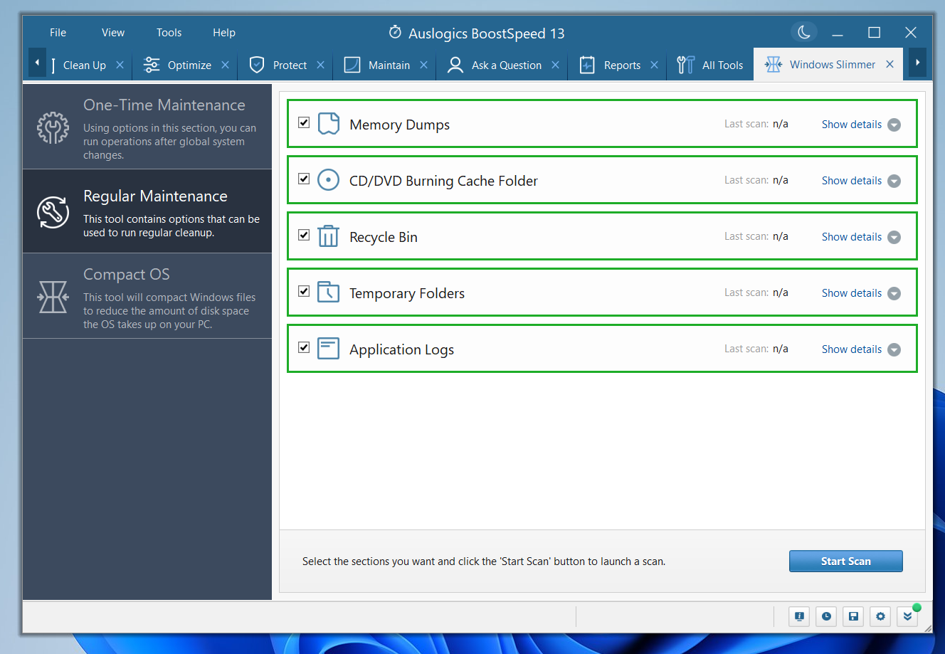Start the scan with Start Scan button
Viewport: 945px width, 654px height.
click(x=846, y=561)
